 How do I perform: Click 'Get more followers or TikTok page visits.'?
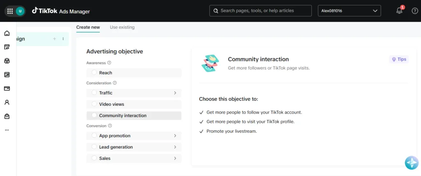pos(269,68)
